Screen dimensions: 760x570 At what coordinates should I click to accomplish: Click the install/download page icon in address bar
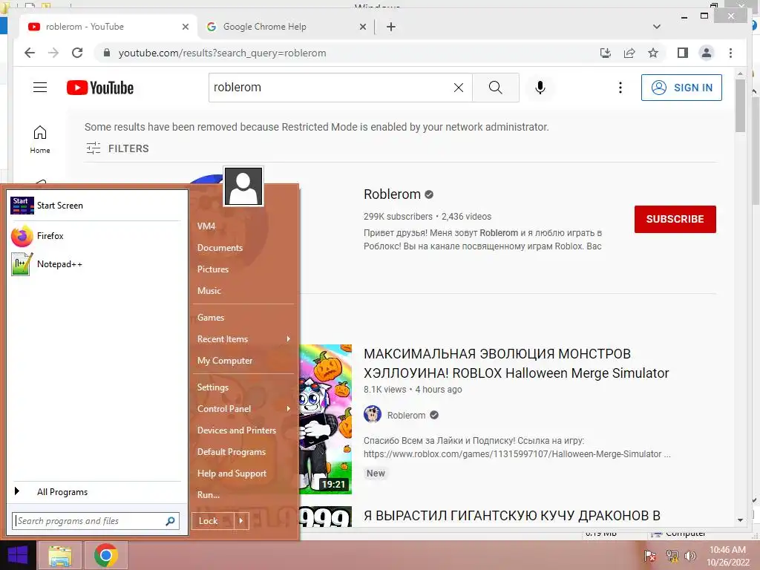tap(606, 53)
